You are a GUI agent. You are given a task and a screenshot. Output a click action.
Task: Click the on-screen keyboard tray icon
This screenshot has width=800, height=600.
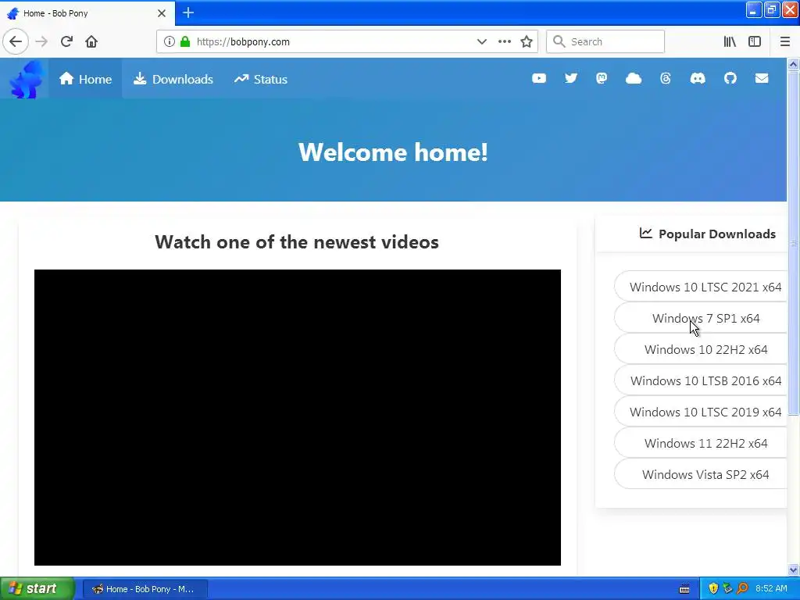tap(684, 589)
